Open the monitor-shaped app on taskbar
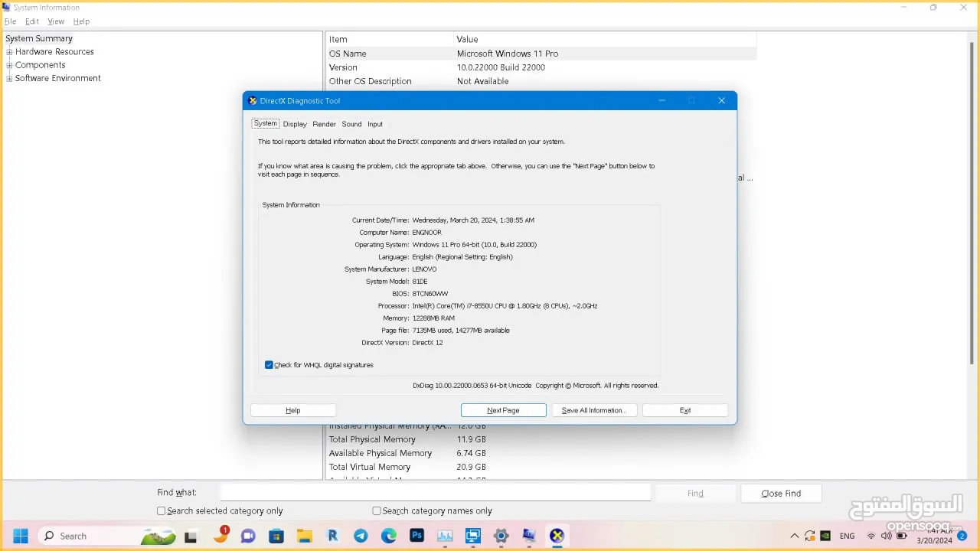The width and height of the screenshot is (980, 551). 473,536
